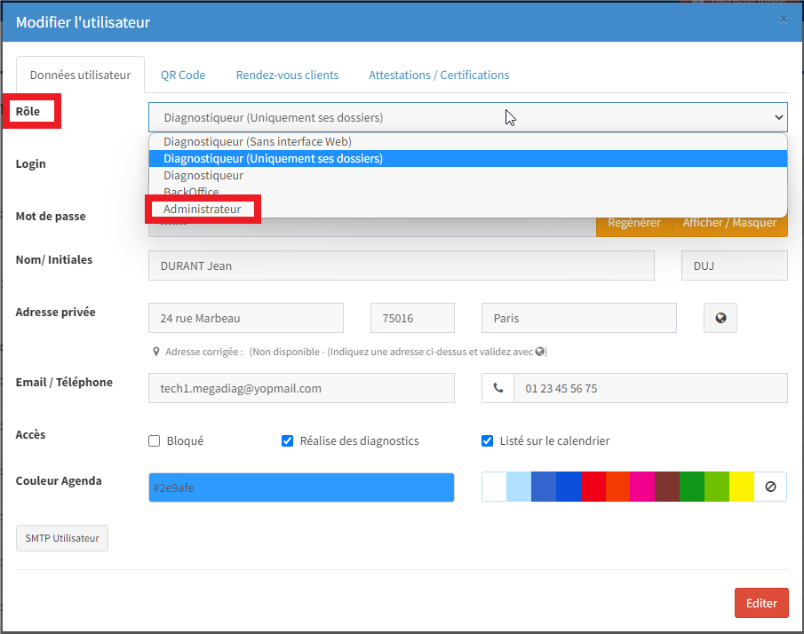Click Afficher / Masquer password button
804x634 pixels.
pos(729,223)
